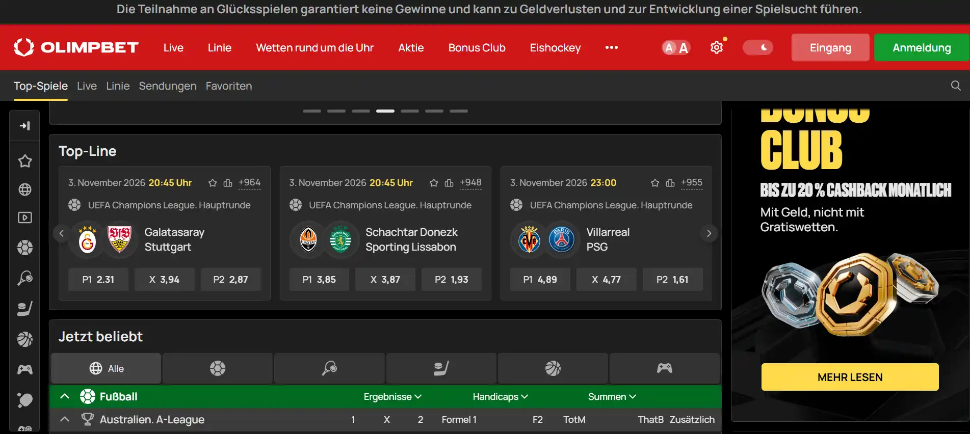
Task: Click the Olimpbet logo
Action: [x=76, y=47]
